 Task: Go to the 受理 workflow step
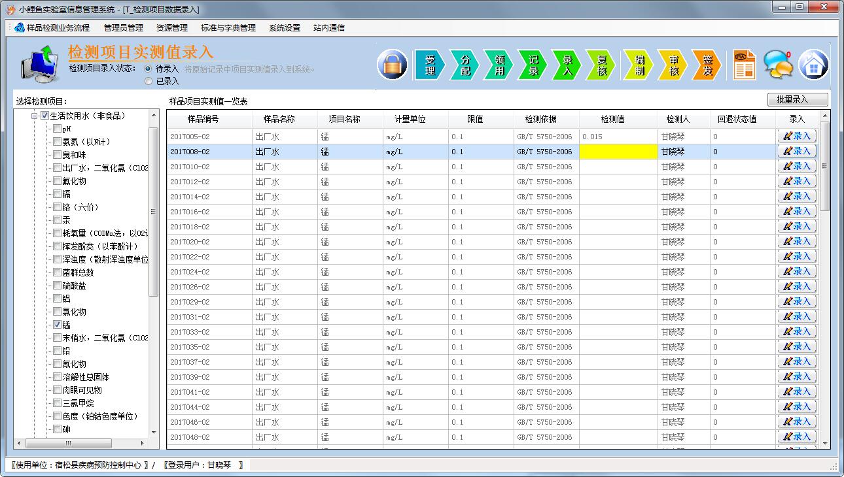(x=430, y=65)
